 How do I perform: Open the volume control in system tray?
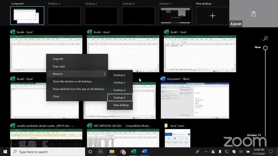pyautogui.click(x=241, y=152)
